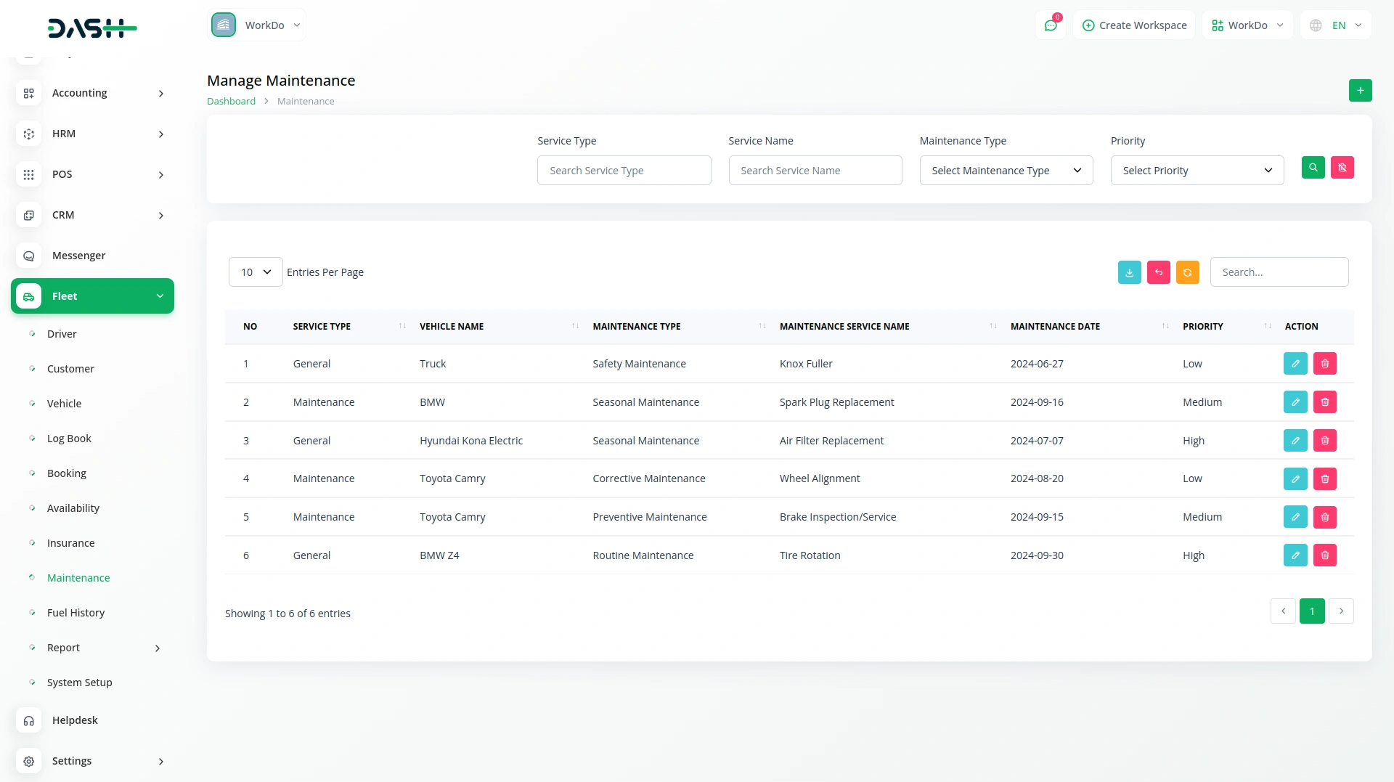Open Insurance under Fleet

coord(70,543)
